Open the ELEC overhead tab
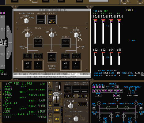The image size is (144, 123). coord(25,74)
